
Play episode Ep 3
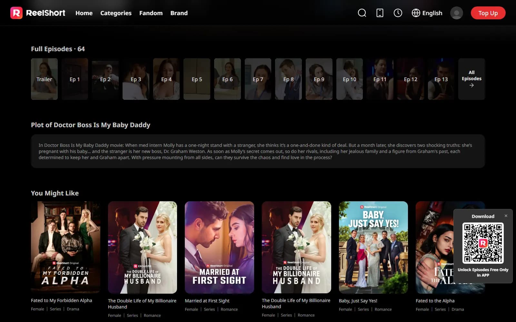point(136,79)
